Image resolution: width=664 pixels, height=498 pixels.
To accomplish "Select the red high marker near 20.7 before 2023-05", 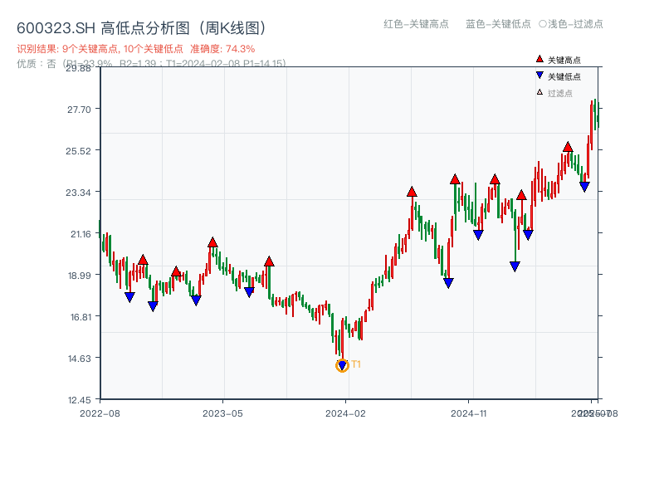I will 212,242.
